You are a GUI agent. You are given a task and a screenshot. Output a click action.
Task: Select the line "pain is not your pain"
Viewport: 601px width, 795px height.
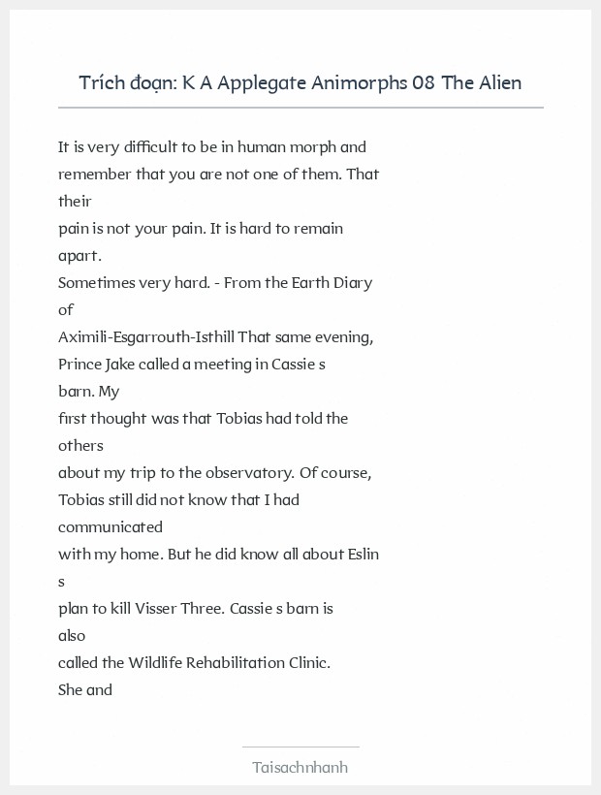[201, 229]
